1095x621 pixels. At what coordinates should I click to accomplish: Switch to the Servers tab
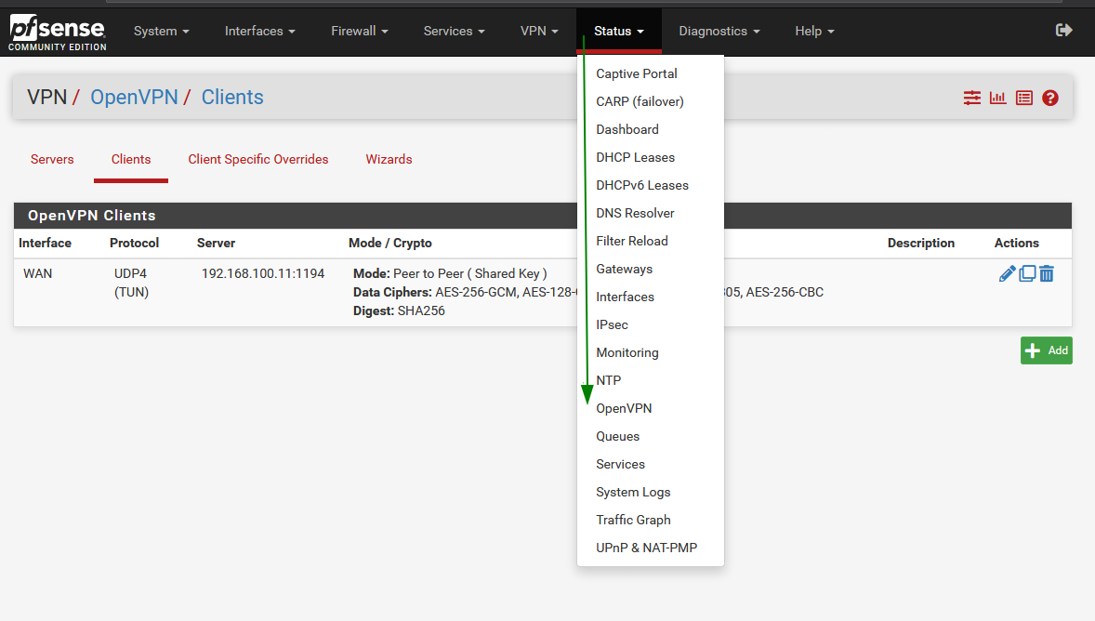(52, 159)
